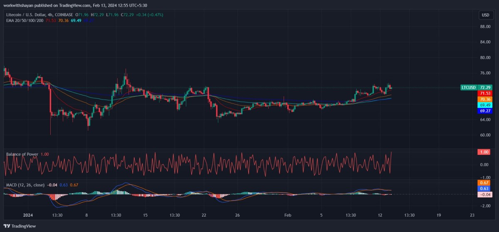499x232 pixels.
Task: Select the orange 70.36 EMA price label
Action: point(485,100)
